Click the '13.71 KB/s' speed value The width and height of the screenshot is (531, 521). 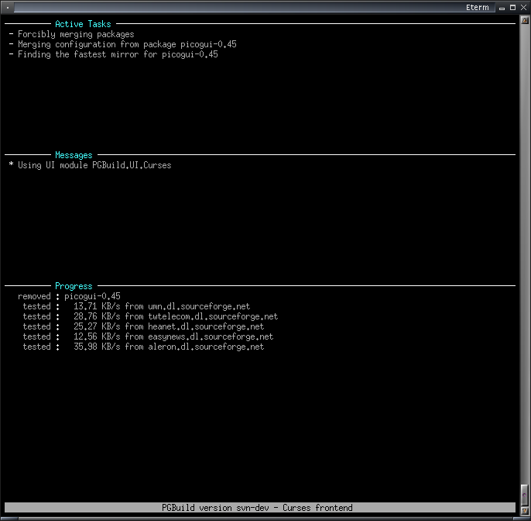pos(97,307)
